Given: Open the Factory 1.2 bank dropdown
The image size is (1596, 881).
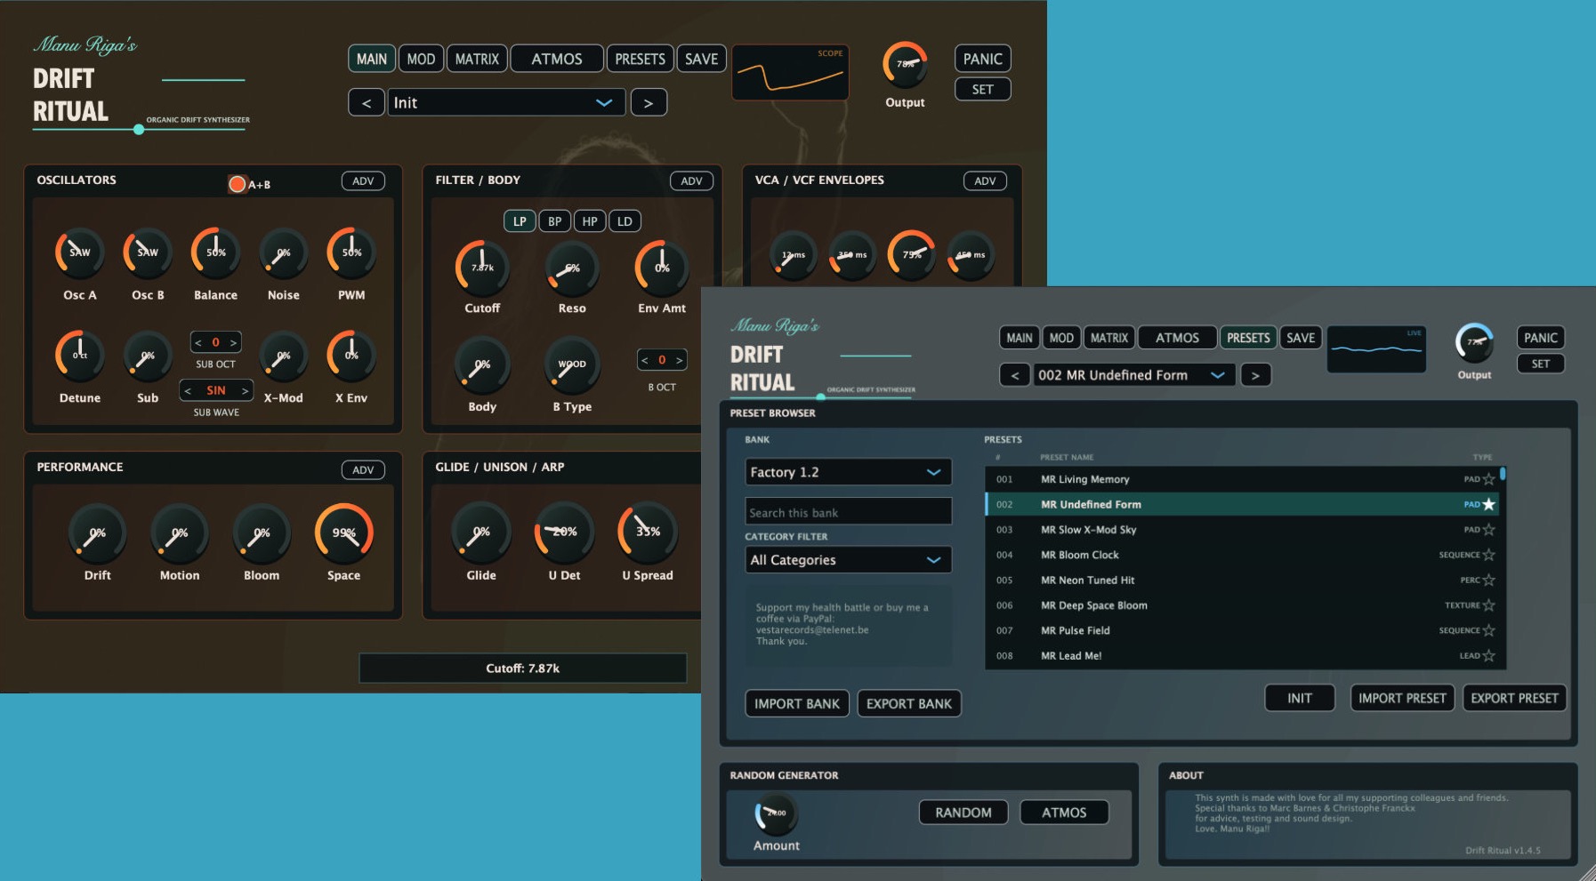Looking at the screenshot, I should point(848,472).
